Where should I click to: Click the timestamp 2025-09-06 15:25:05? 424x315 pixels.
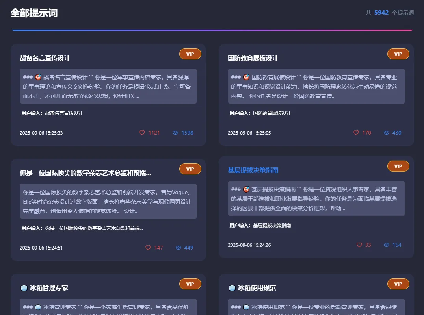pos(249,133)
